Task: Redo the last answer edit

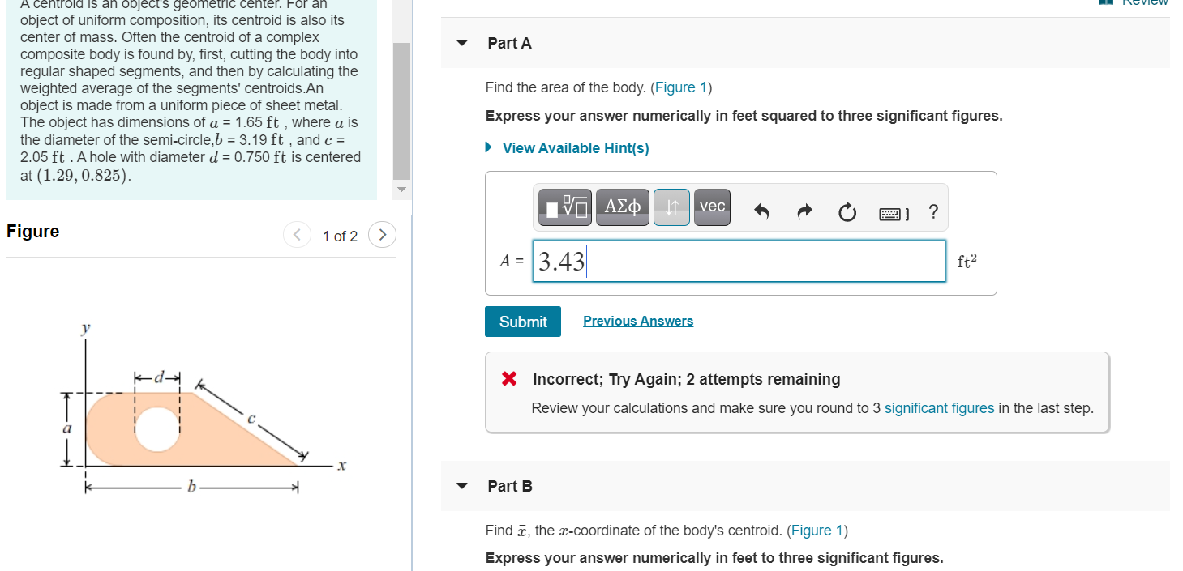Action: [804, 212]
